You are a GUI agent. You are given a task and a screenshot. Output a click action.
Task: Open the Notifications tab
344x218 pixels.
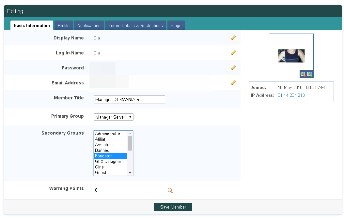[x=89, y=25]
